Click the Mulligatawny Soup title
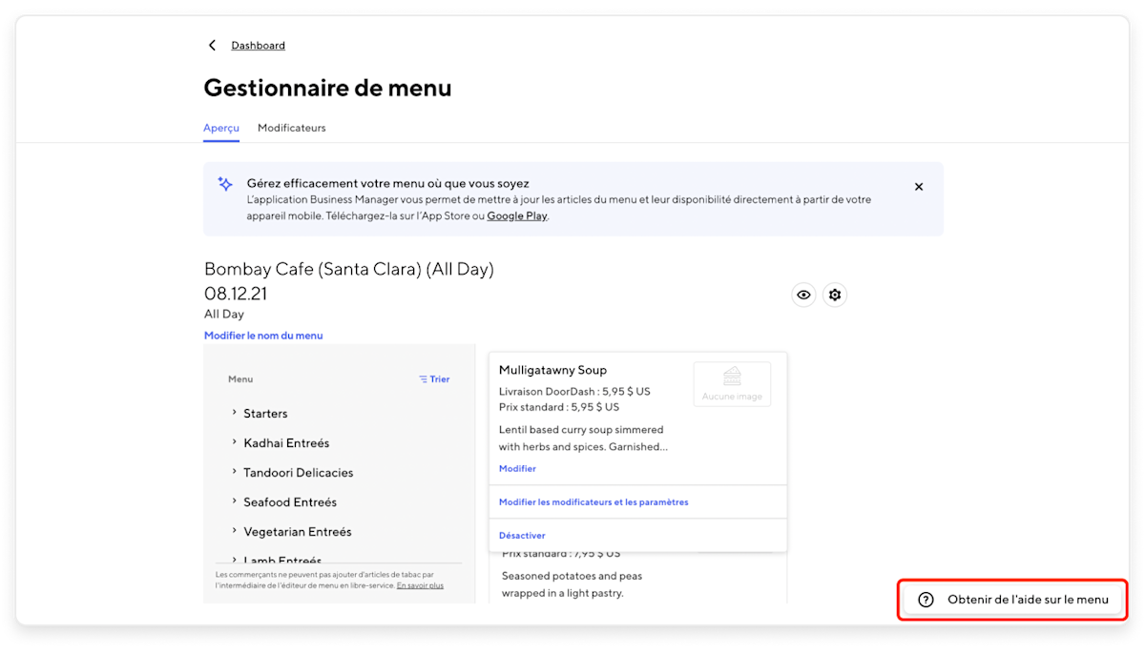The width and height of the screenshot is (1145, 654). pyautogui.click(x=552, y=370)
